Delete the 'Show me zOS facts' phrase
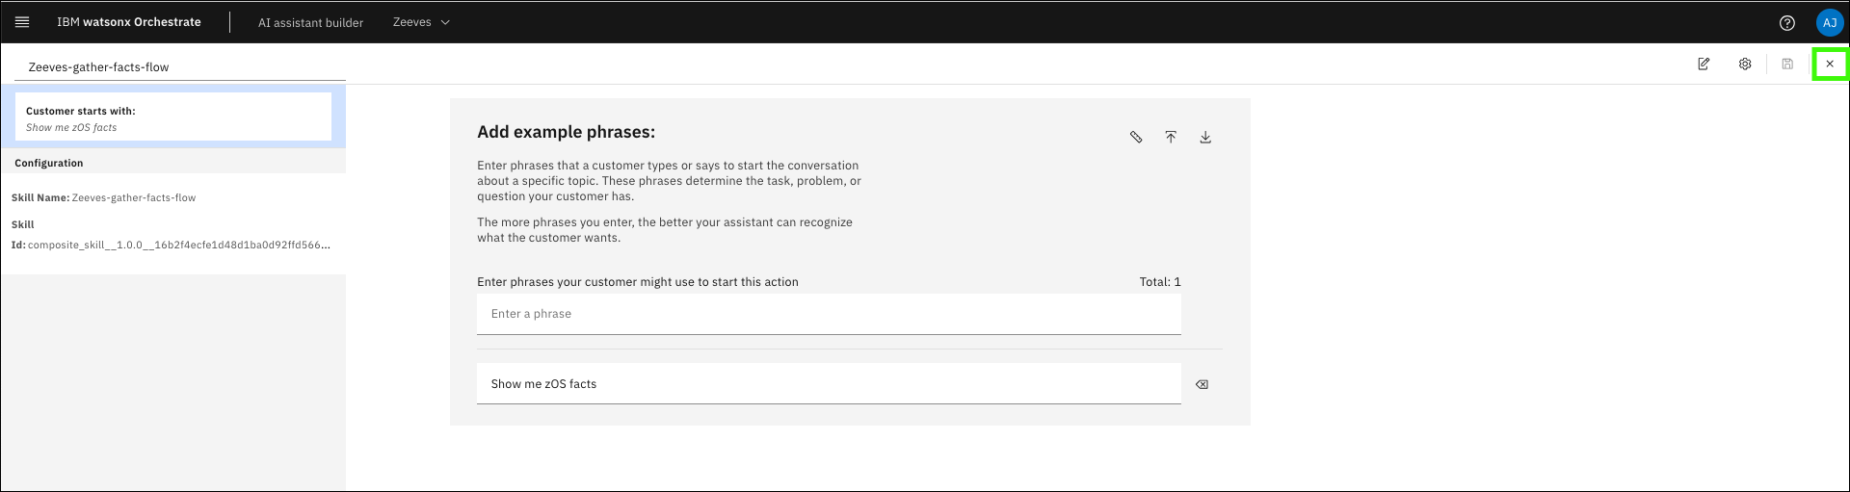Viewport: 1850px width, 492px height. 1202,384
